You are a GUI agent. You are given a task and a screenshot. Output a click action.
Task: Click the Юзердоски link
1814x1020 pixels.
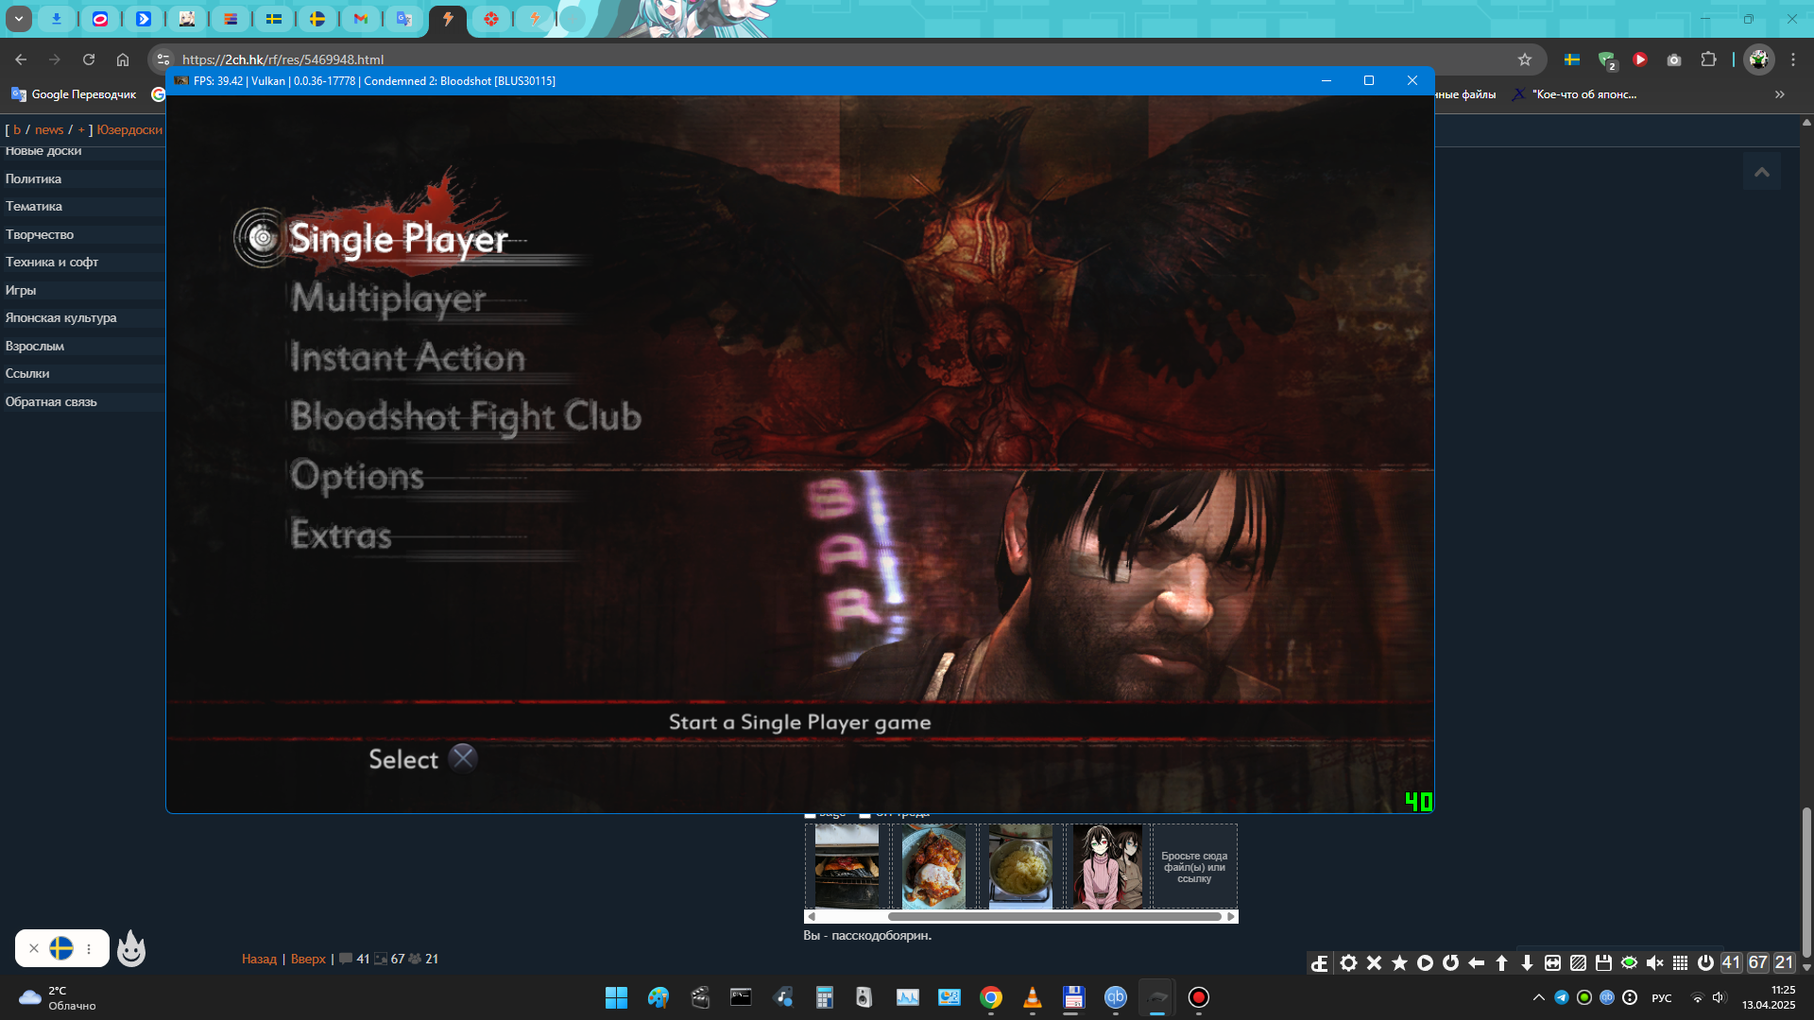[x=129, y=130]
